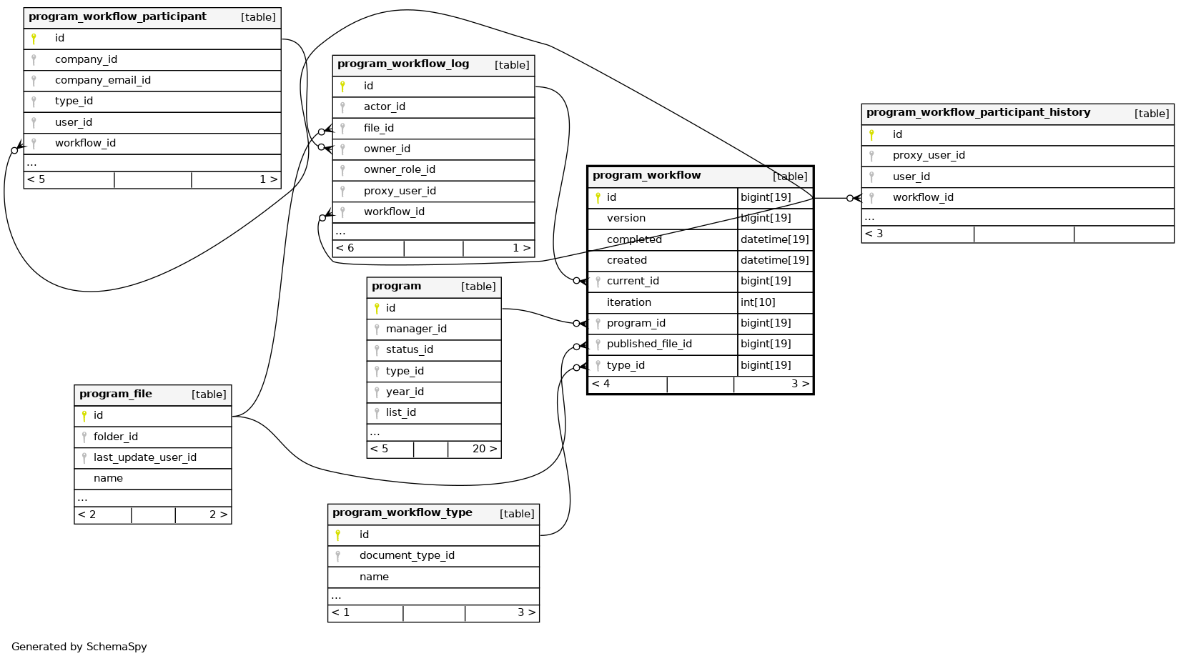Open the program_file table header link
The width and height of the screenshot is (1186, 661).
click(x=116, y=394)
